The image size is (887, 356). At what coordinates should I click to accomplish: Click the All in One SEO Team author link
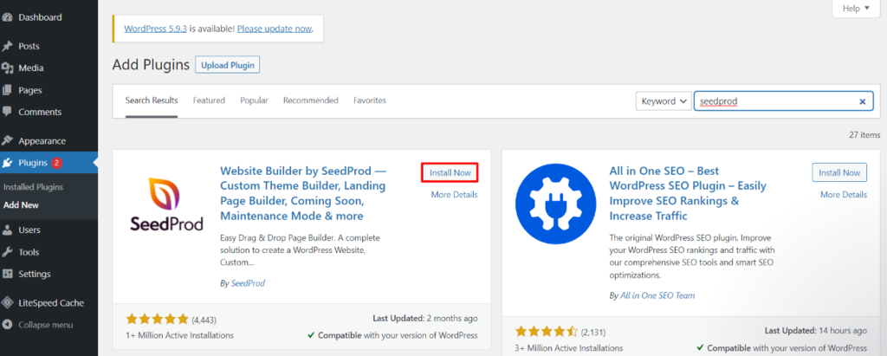coord(657,295)
